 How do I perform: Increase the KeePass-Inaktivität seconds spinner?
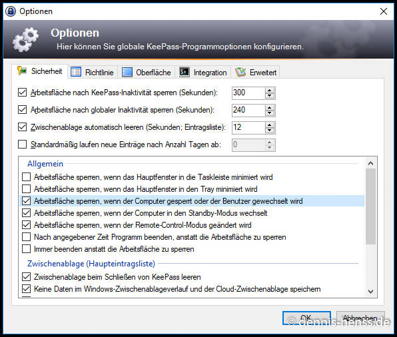(x=269, y=91)
